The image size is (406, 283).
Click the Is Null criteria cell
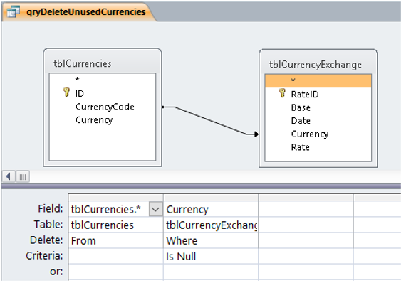pyautogui.click(x=211, y=256)
